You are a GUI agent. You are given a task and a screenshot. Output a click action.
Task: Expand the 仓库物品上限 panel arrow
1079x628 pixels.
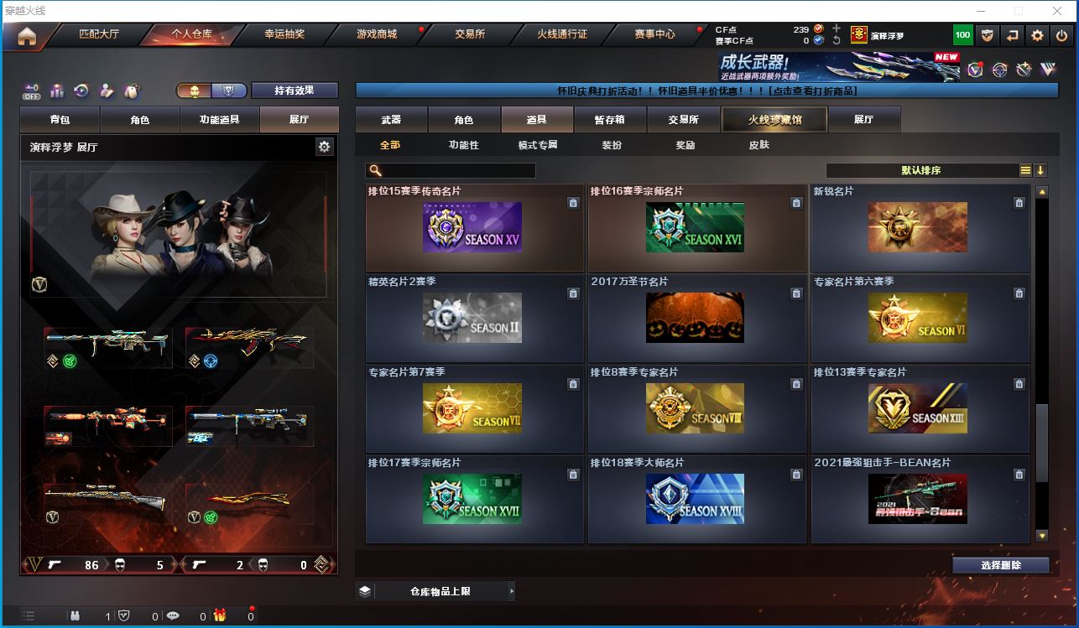coord(511,591)
